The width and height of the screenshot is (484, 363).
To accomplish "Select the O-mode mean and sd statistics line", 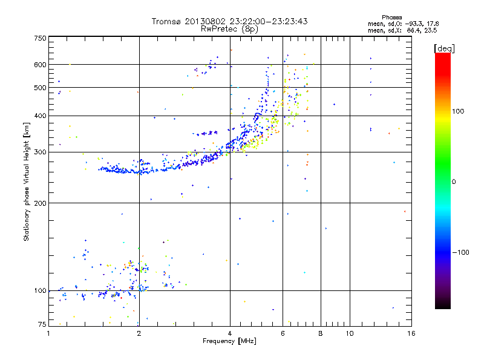I will click(x=402, y=24).
